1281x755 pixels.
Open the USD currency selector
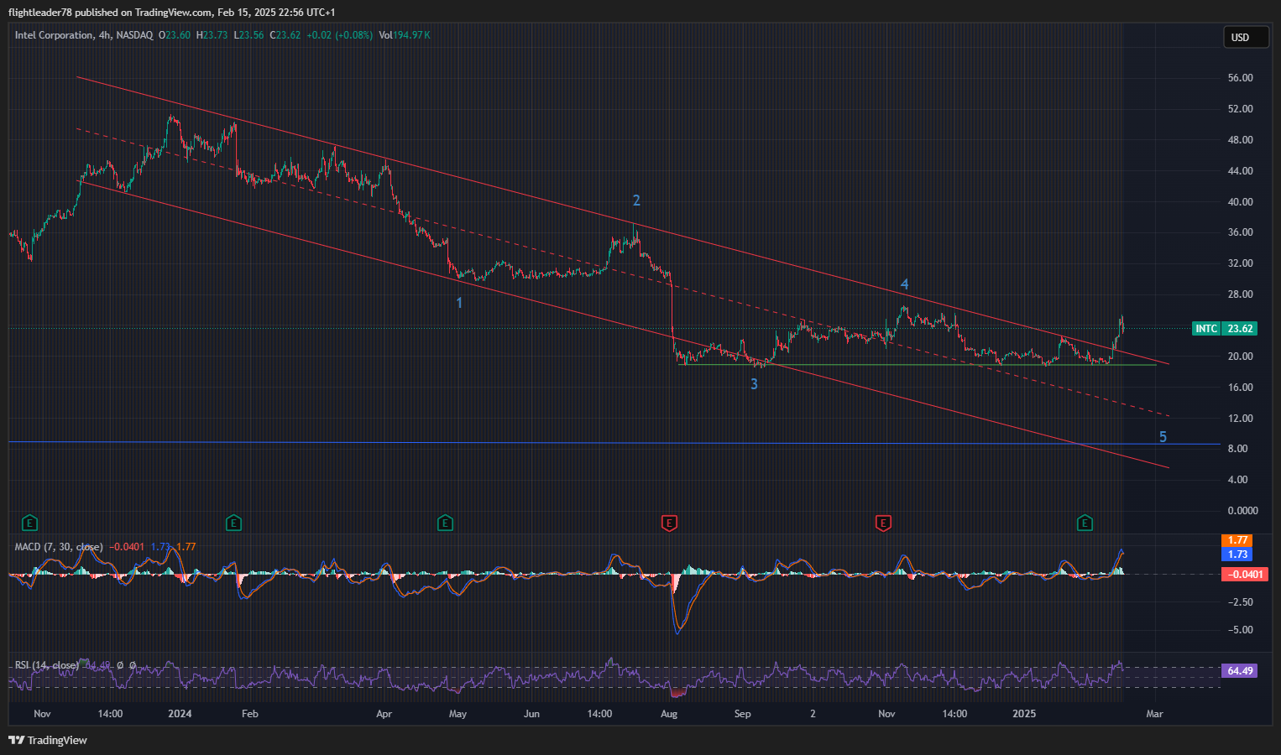[1245, 37]
